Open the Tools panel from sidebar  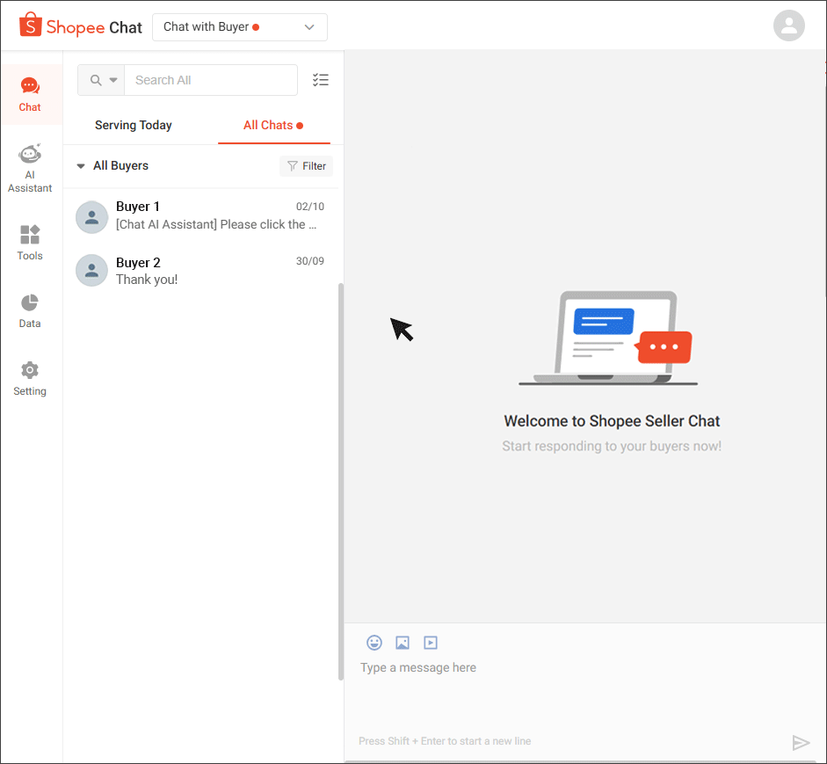30,242
